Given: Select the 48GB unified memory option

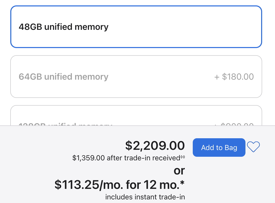Looking at the screenshot, I should pos(136,27).
